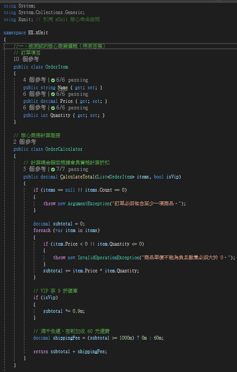Click 'Xunit' in the using directive
The height and width of the screenshot is (372, 237).
[25, 19]
